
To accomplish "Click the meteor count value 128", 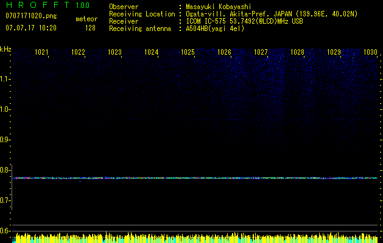I will pos(90,28).
